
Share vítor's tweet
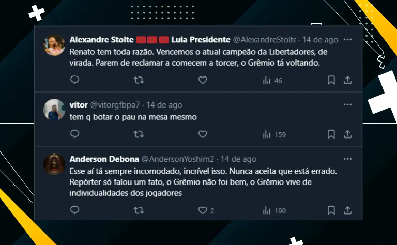pos(348,134)
